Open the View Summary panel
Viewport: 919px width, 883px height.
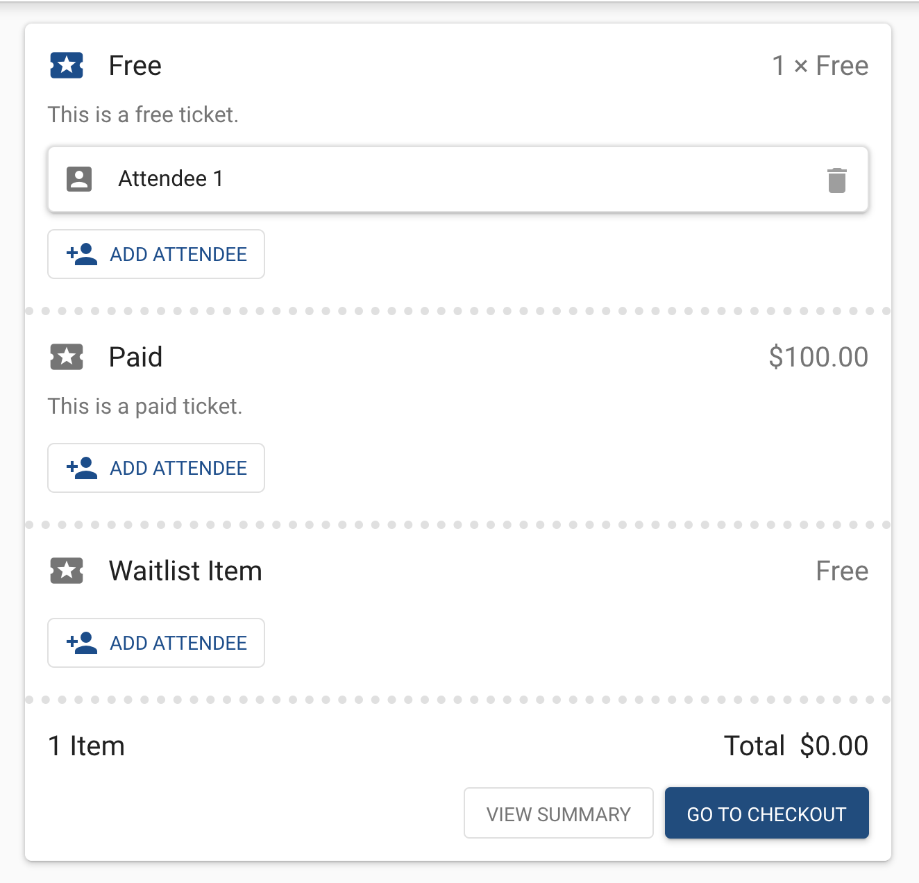tap(558, 814)
